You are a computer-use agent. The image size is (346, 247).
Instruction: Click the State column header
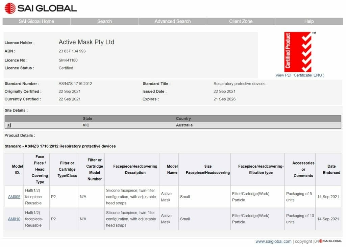click(x=88, y=119)
